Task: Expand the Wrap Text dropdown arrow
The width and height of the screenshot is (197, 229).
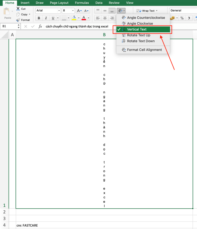Action: click(x=157, y=11)
